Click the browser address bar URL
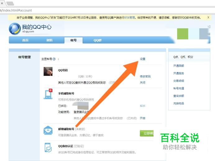Viewport: 215px width, 161px height. [x=16, y=10]
